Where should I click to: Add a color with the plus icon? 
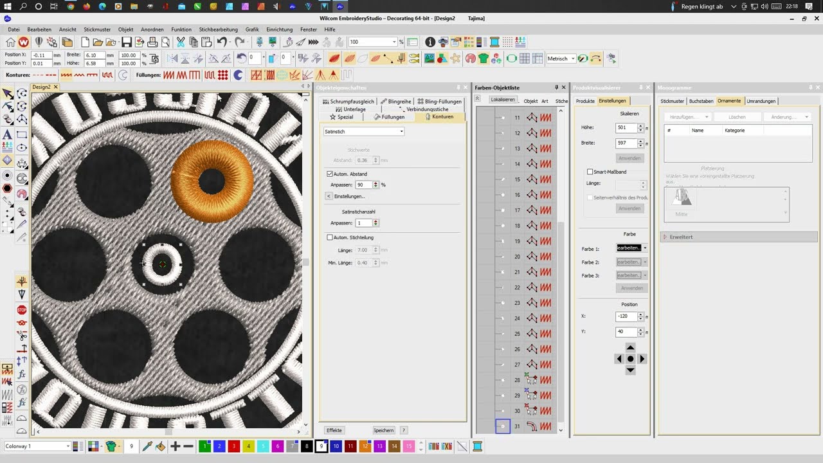pyautogui.click(x=175, y=446)
